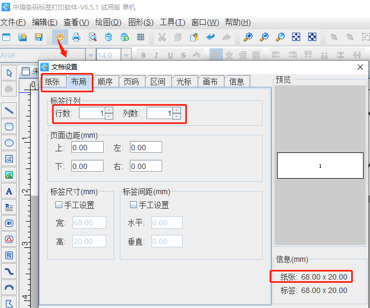Click the 行数 value field
The height and width of the screenshot is (308, 370).
[92, 113]
